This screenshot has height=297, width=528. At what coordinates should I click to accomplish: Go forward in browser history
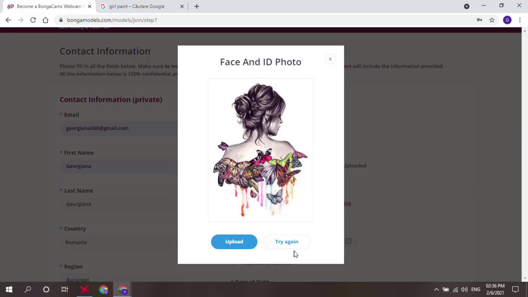pyautogui.click(x=21, y=20)
